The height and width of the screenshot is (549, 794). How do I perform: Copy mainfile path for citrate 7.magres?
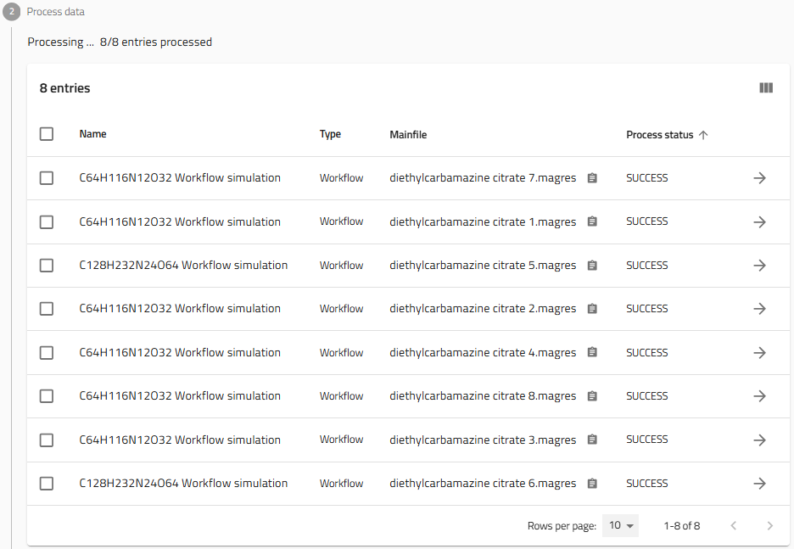click(x=592, y=177)
